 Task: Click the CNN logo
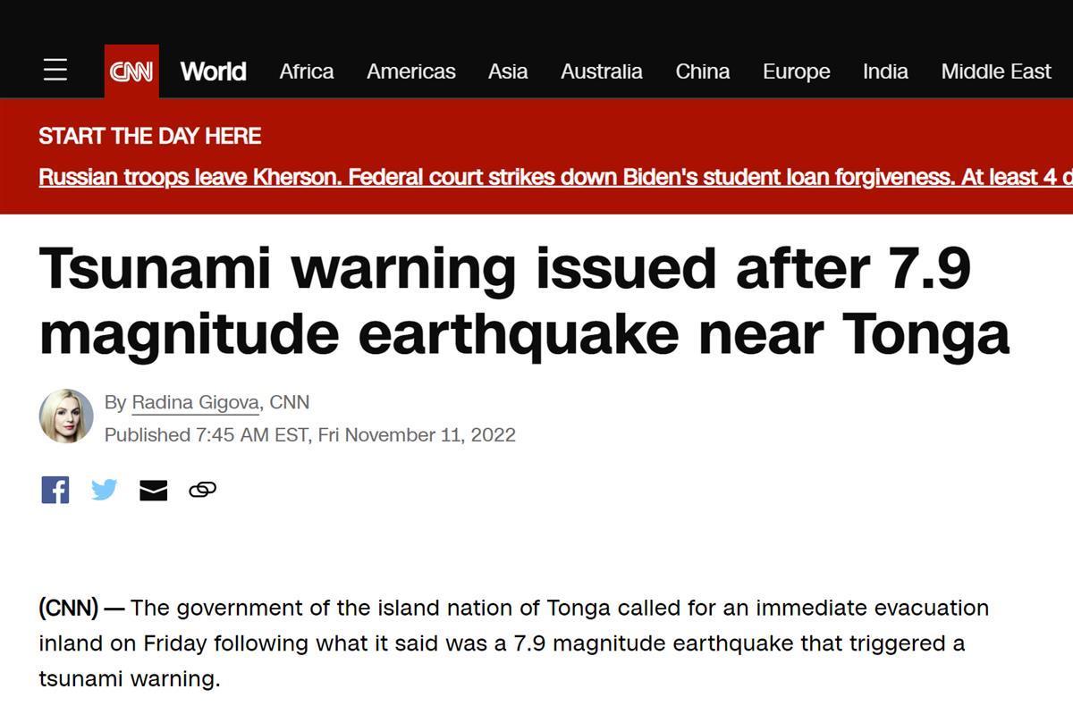tap(131, 71)
